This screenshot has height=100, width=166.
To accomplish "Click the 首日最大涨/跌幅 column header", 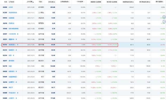I will (x=112, y=2).
